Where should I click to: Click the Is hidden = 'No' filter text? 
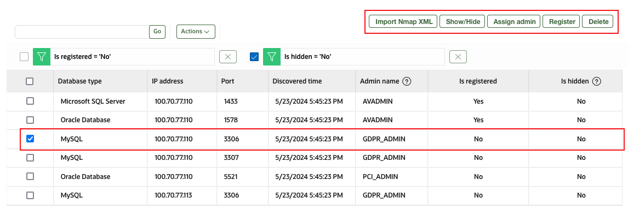(308, 57)
